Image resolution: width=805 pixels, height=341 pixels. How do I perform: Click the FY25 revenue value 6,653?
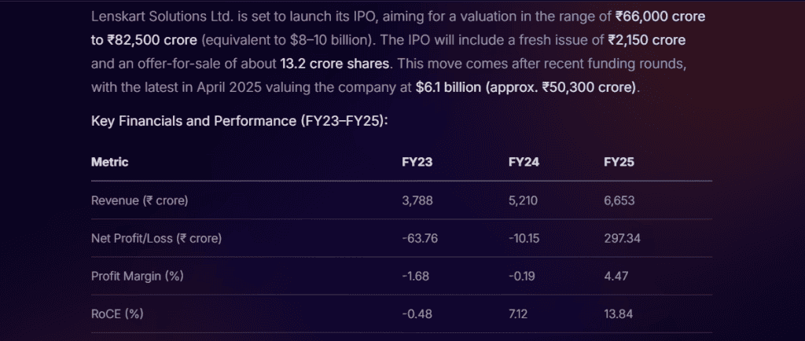[x=619, y=200]
